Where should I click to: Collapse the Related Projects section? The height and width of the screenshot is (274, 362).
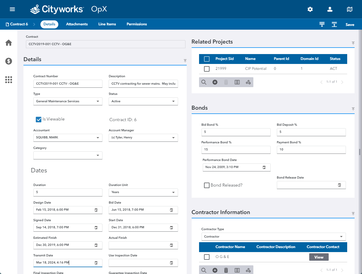pos(353,43)
